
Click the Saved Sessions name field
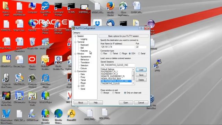(118, 65)
